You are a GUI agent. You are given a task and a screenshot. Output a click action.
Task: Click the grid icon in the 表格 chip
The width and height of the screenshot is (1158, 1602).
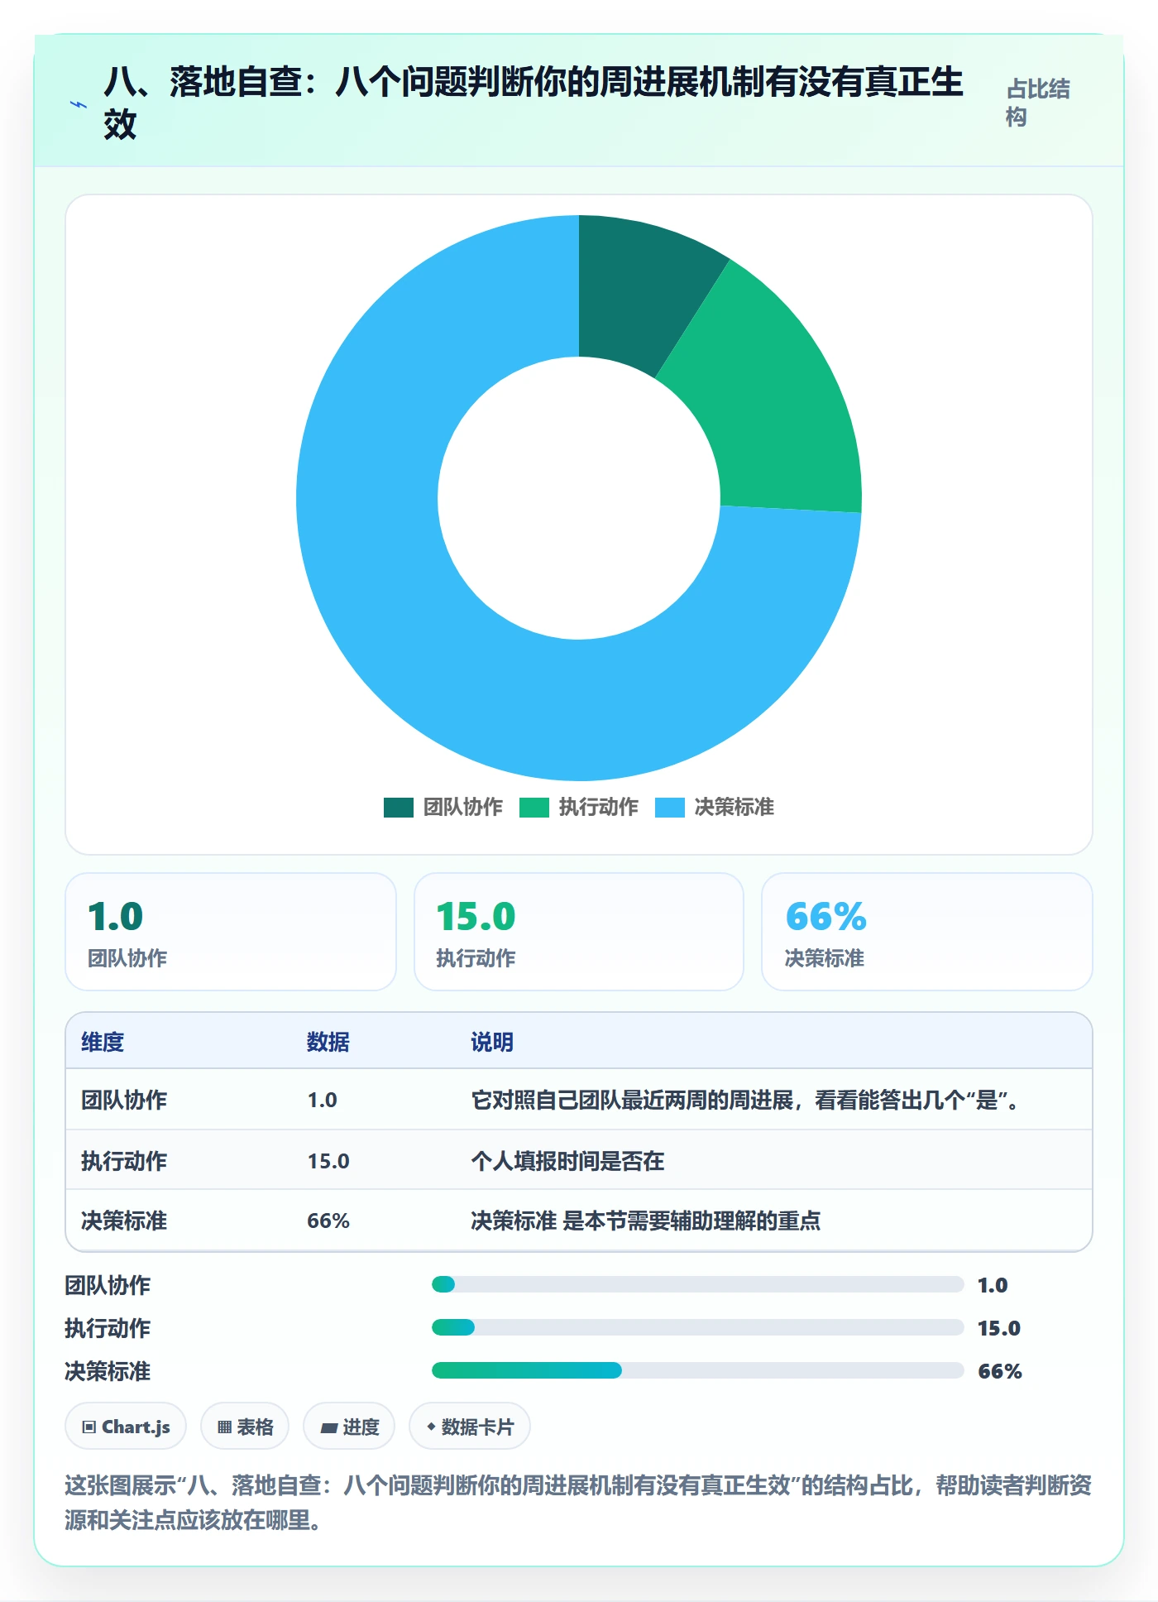tap(224, 1427)
